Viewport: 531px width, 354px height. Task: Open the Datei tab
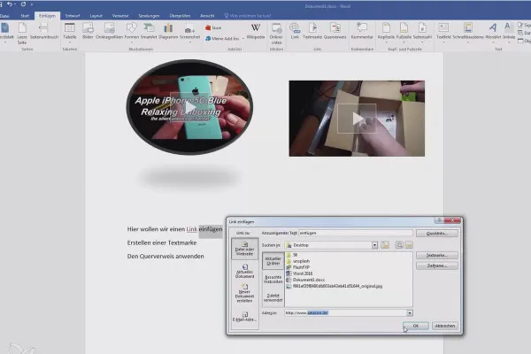pos(4,16)
